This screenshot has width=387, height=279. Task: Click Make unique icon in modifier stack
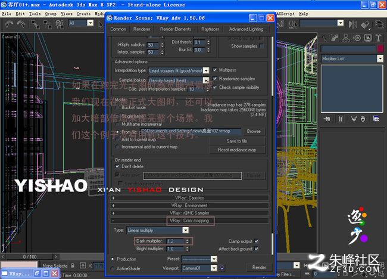pyautogui.click(x=354, y=119)
